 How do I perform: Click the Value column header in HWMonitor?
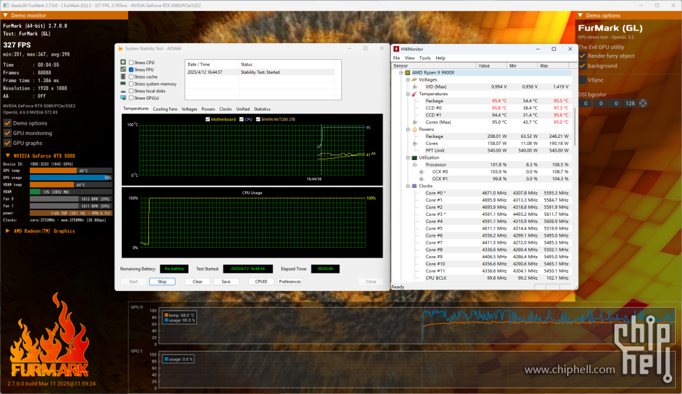(492, 65)
